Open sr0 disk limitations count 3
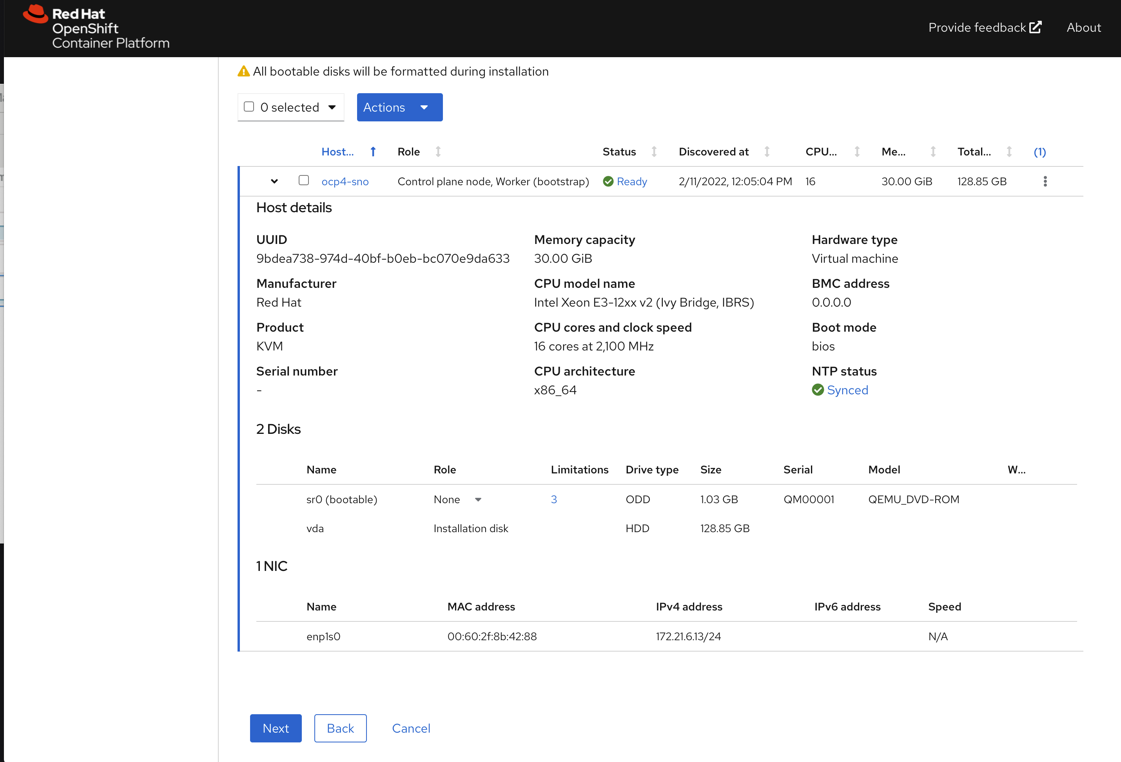The width and height of the screenshot is (1121, 762). [554, 499]
